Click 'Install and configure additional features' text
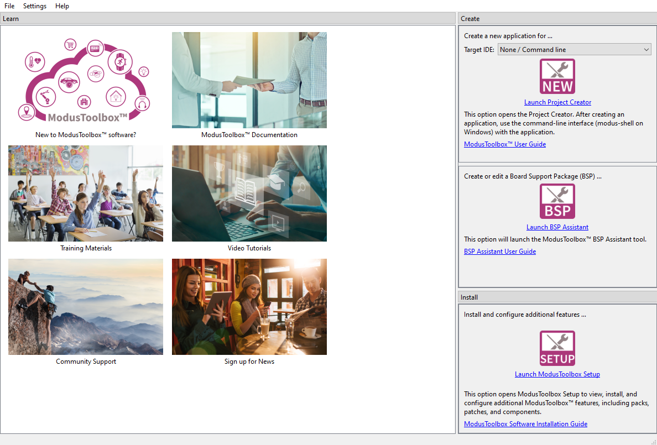Screen dimensions: 657x445 click(525, 315)
